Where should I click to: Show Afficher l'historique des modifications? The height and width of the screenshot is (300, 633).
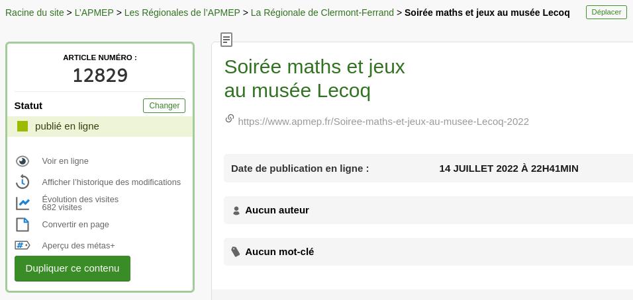point(111,182)
